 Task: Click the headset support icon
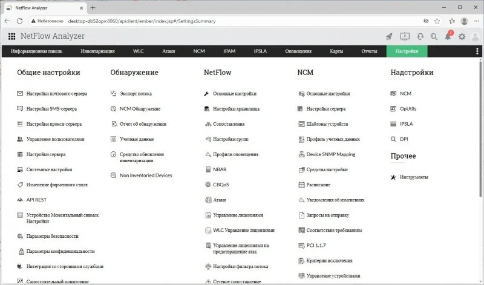tap(420, 36)
